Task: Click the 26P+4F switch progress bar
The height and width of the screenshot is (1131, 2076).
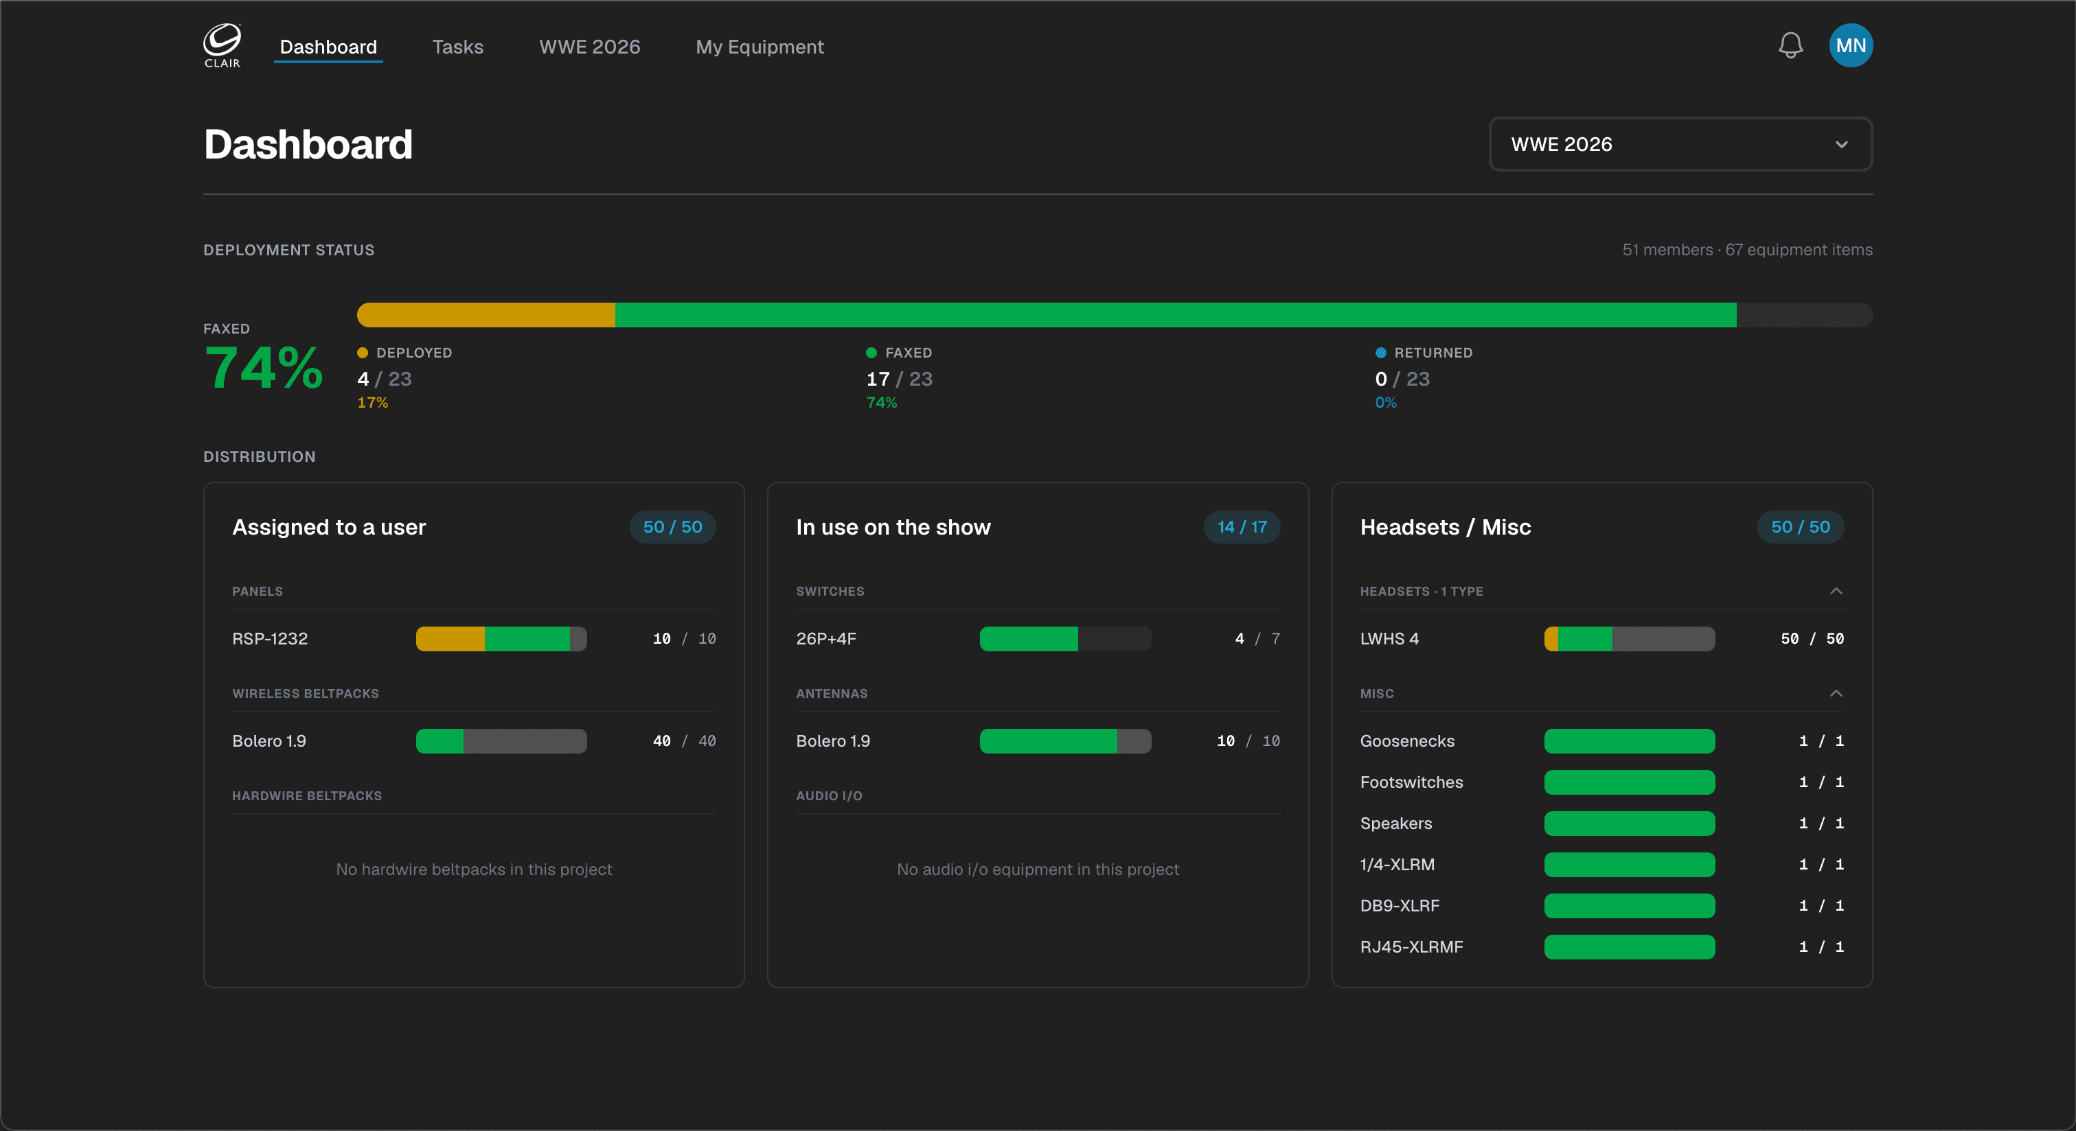Action: click(x=1065, y=639)
